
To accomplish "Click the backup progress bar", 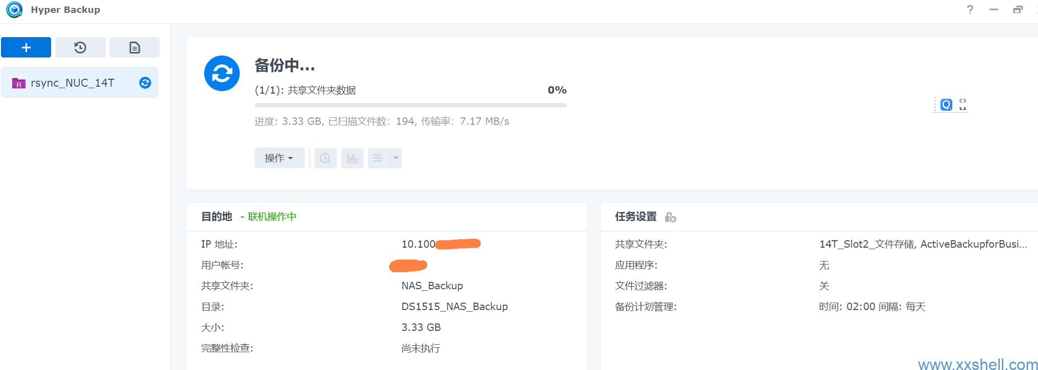I will click(410, 105).
